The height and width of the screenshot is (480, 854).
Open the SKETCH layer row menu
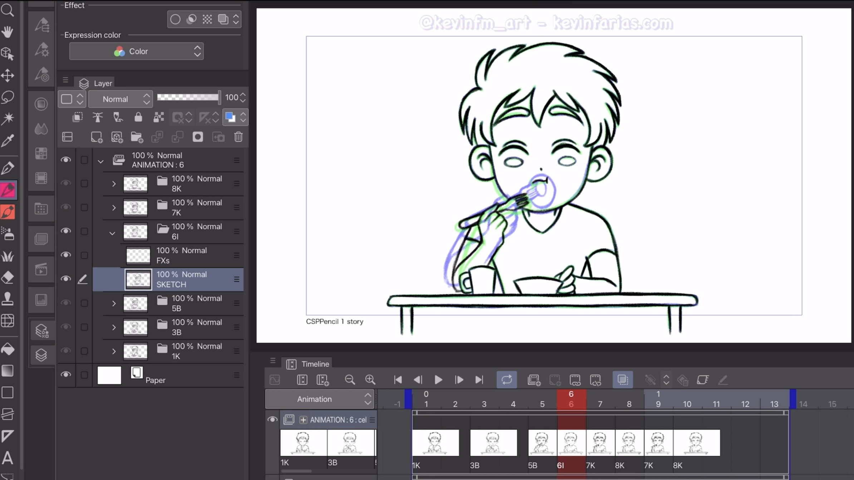(x=236, y=279)
